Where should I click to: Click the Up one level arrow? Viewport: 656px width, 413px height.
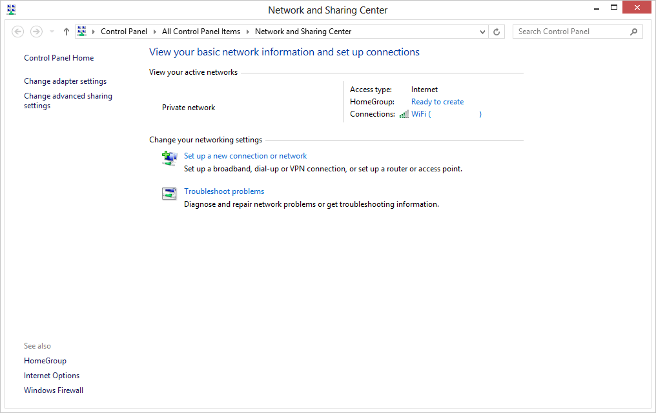(x=66, y=32)
